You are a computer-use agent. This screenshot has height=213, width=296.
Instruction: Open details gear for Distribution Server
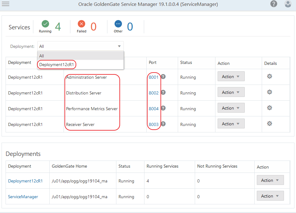point(269,92)
